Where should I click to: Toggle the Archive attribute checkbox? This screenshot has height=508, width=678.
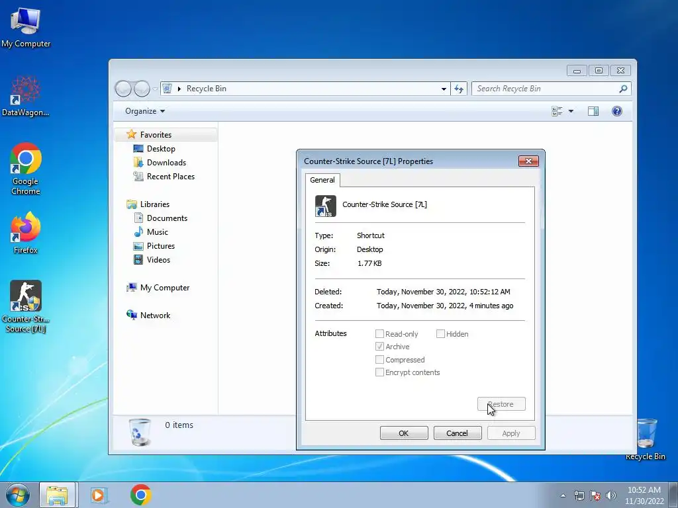pos(379,347)
